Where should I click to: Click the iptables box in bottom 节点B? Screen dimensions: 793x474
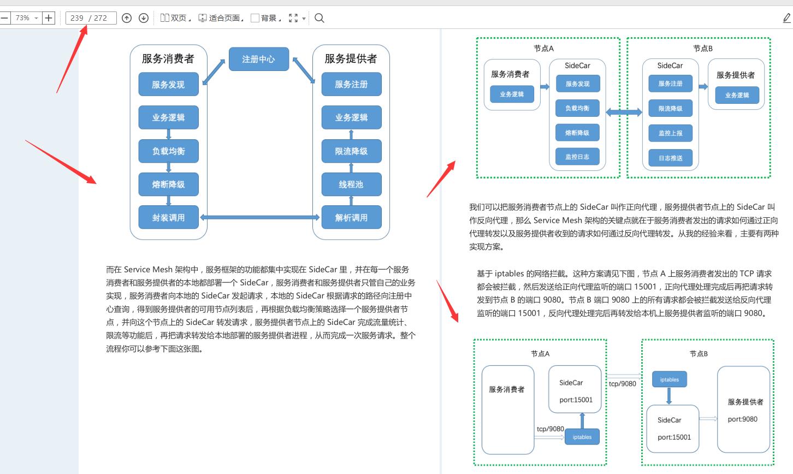(670, 380)
